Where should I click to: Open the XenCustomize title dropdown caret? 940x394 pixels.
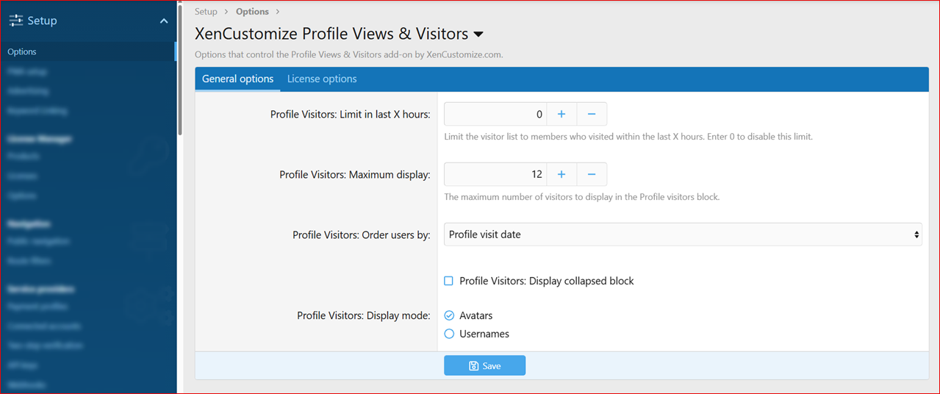tap(478, 35)
